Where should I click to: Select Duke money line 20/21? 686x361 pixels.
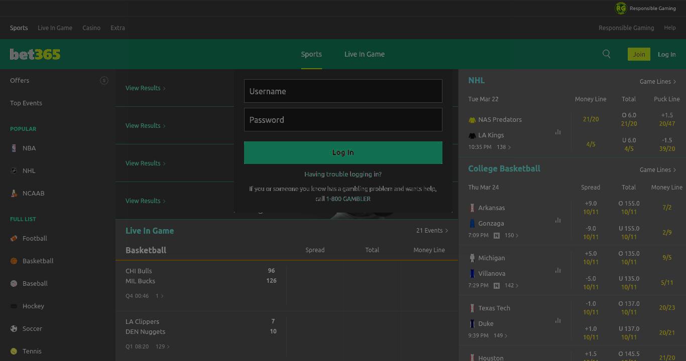[667, 333]
